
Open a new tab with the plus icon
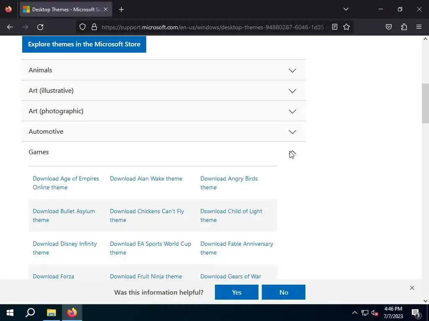click(x=121, y=10)
